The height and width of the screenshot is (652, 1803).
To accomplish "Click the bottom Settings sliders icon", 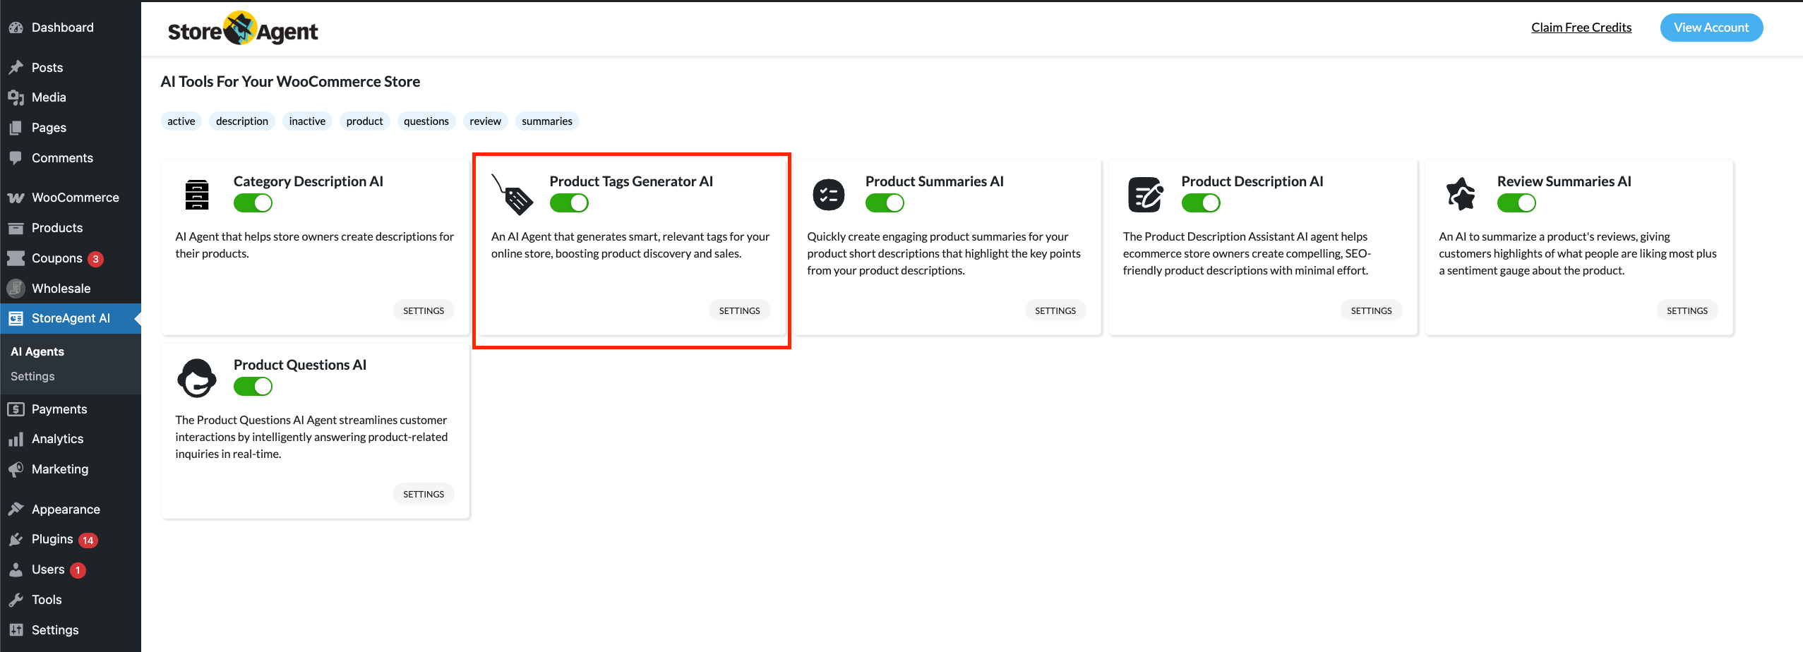I will point(16,630).
